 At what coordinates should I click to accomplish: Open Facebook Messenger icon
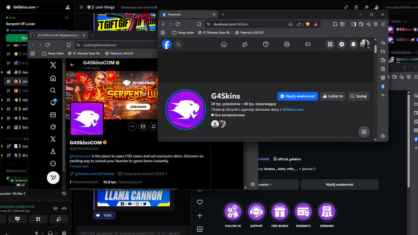pyautogui.click(x=342, y=44)
